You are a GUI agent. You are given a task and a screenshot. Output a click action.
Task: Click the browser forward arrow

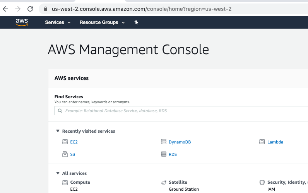tap(18, 9)
